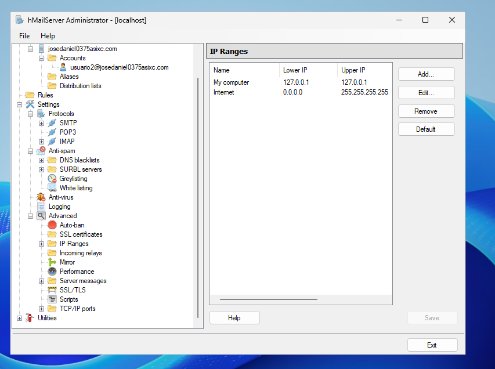Image resolution: width=495 pixels, height=369 pixels.
Task: Click the Anti-virus bug icon
Action: [x=41, y=197]
